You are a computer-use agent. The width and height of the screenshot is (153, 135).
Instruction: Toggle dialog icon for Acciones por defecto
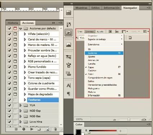(x=15, y=28)
